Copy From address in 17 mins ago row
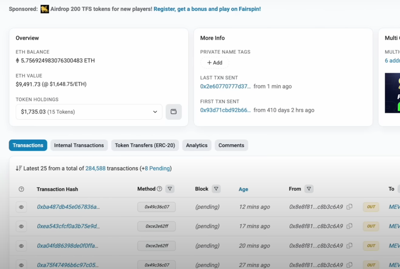Viewport: 400px width, 269px height. point(350,226)
